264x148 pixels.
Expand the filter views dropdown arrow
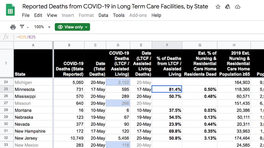click(28, 27)
